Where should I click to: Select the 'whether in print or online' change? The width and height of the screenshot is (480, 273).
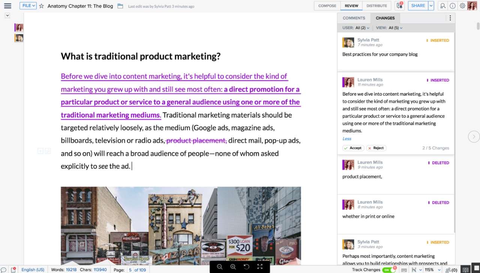(x=396, y=215)
